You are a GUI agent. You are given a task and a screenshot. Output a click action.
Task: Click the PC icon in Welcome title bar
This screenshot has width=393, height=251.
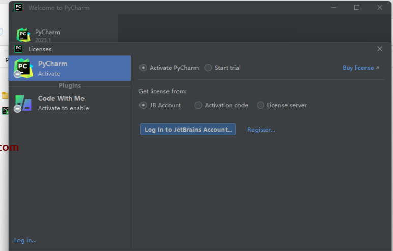click(x=18, y=7)
